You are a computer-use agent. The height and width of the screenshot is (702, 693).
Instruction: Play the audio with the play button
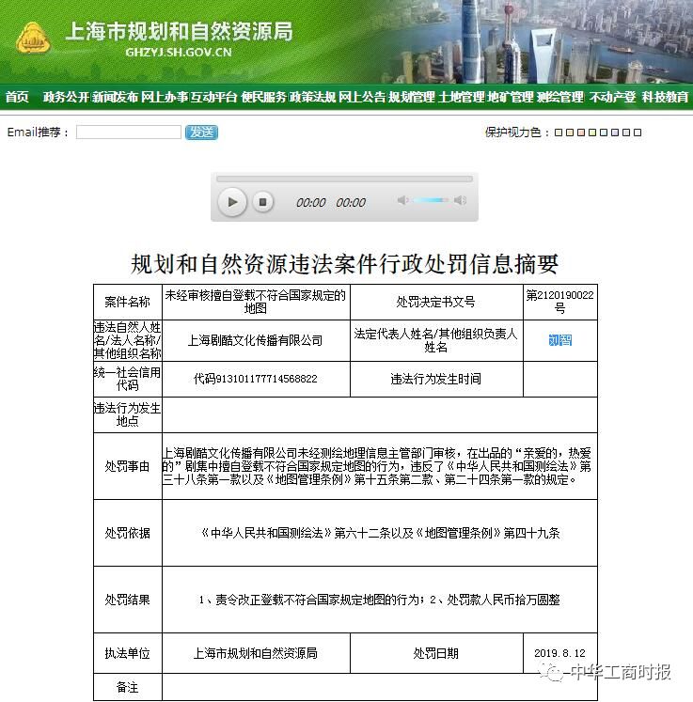click(232, 202)
